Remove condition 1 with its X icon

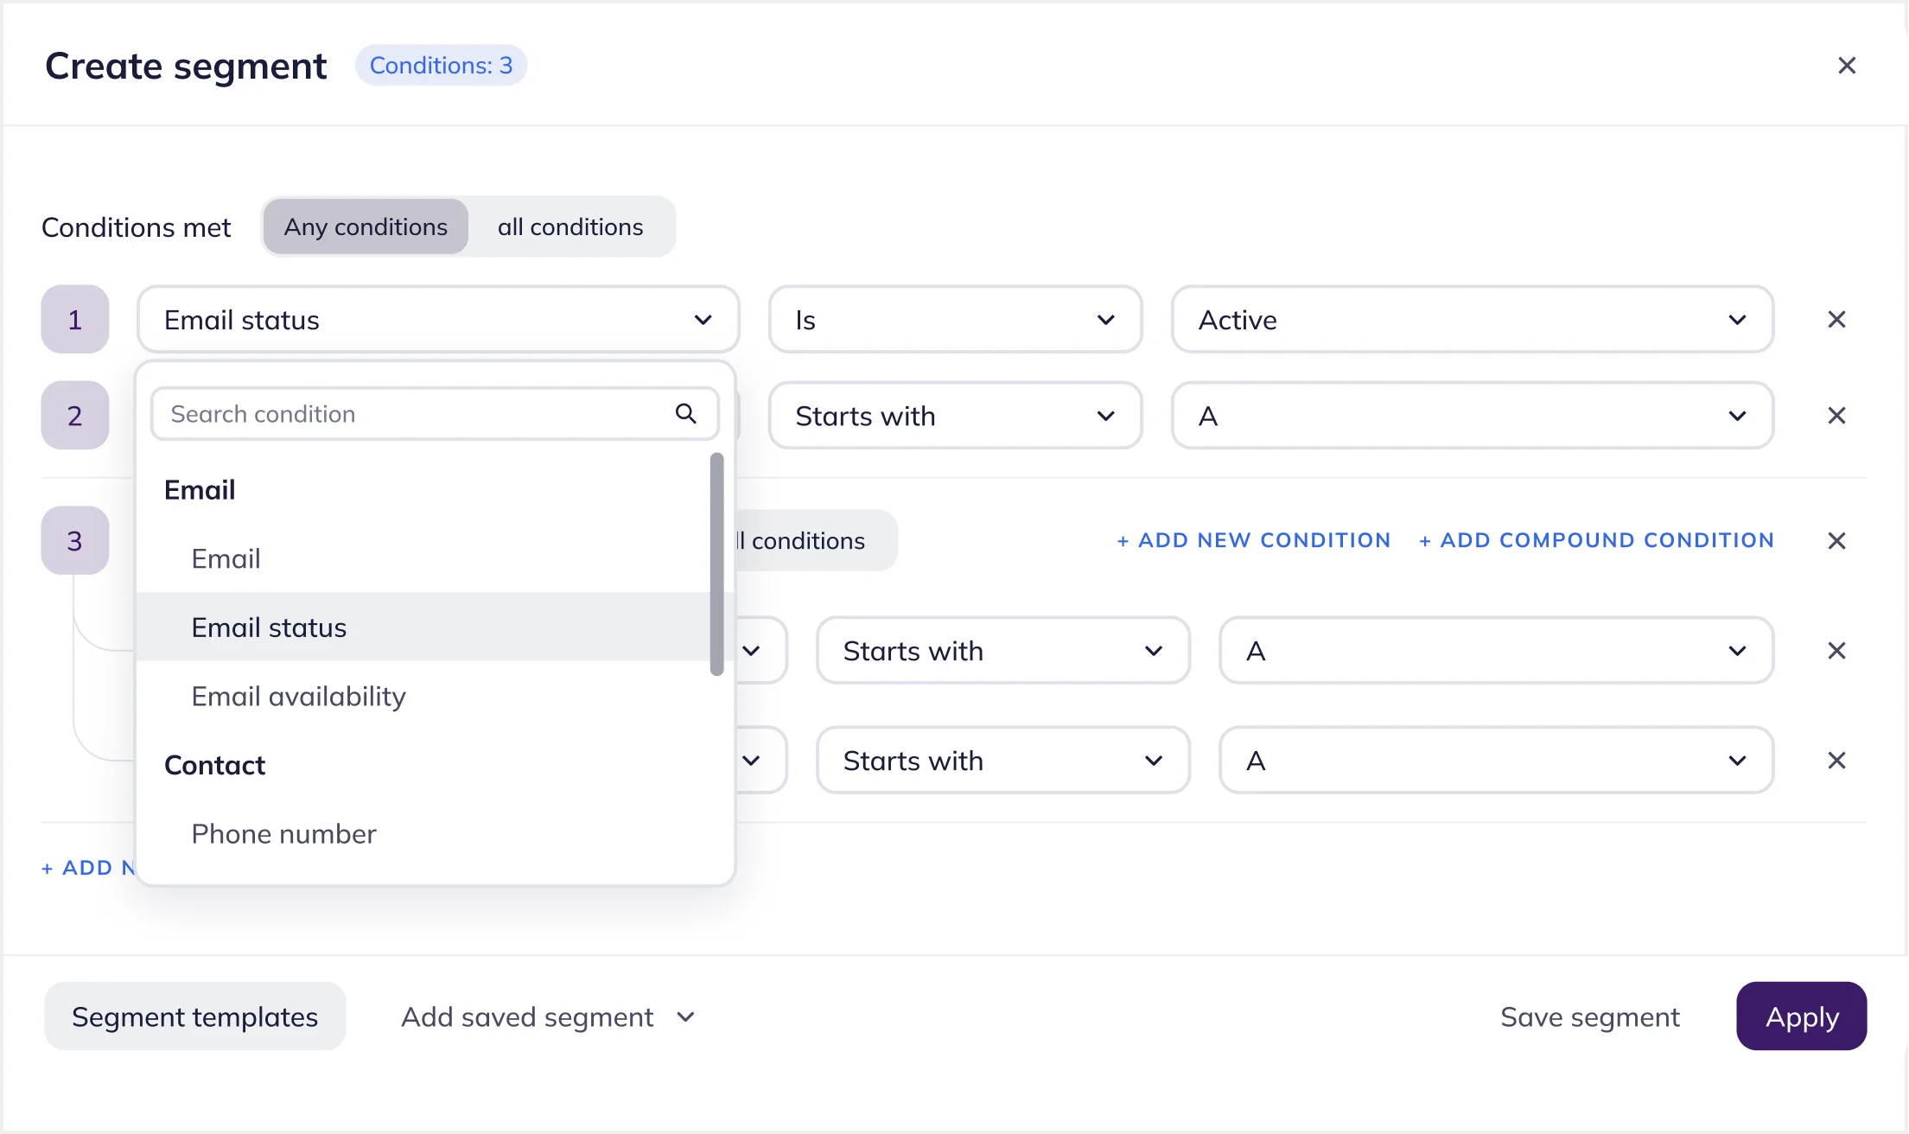click(x=1837, y=320)
